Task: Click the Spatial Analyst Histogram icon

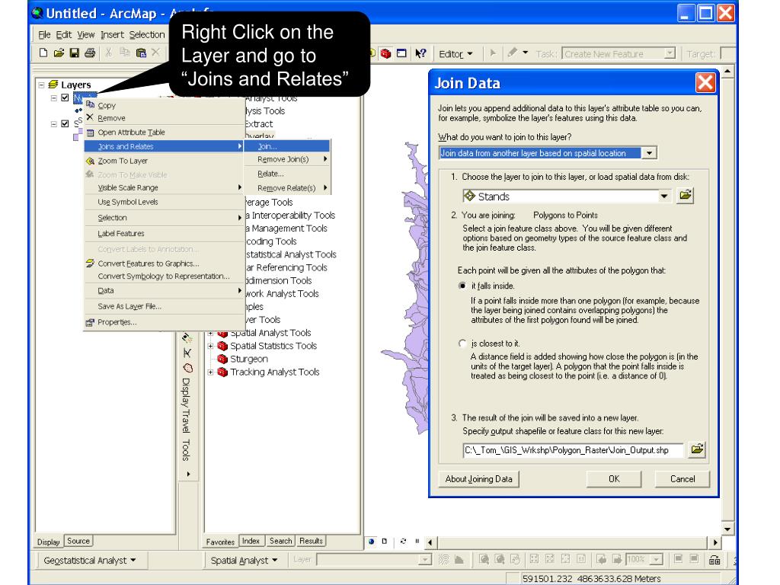Action: 459,560
